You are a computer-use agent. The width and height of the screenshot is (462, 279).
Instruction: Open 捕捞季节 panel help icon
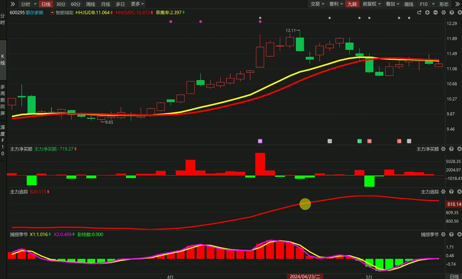pos(451,234)
